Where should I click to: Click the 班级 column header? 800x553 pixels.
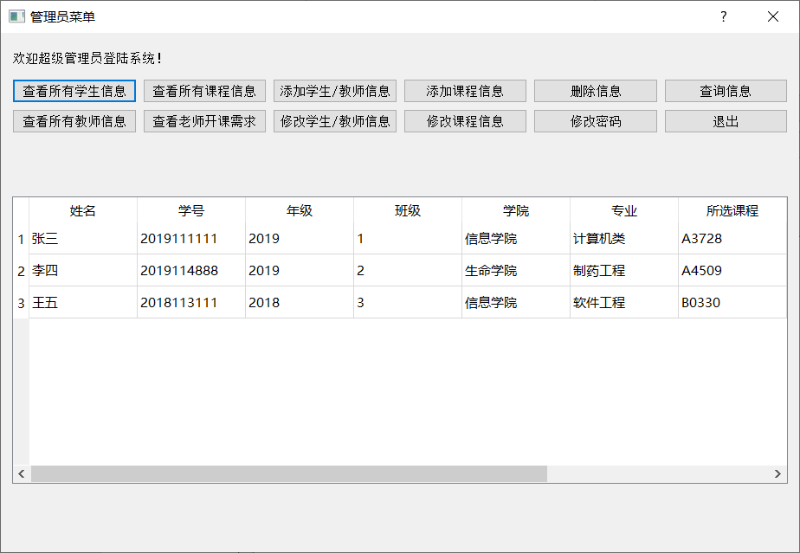pos(408,210)
